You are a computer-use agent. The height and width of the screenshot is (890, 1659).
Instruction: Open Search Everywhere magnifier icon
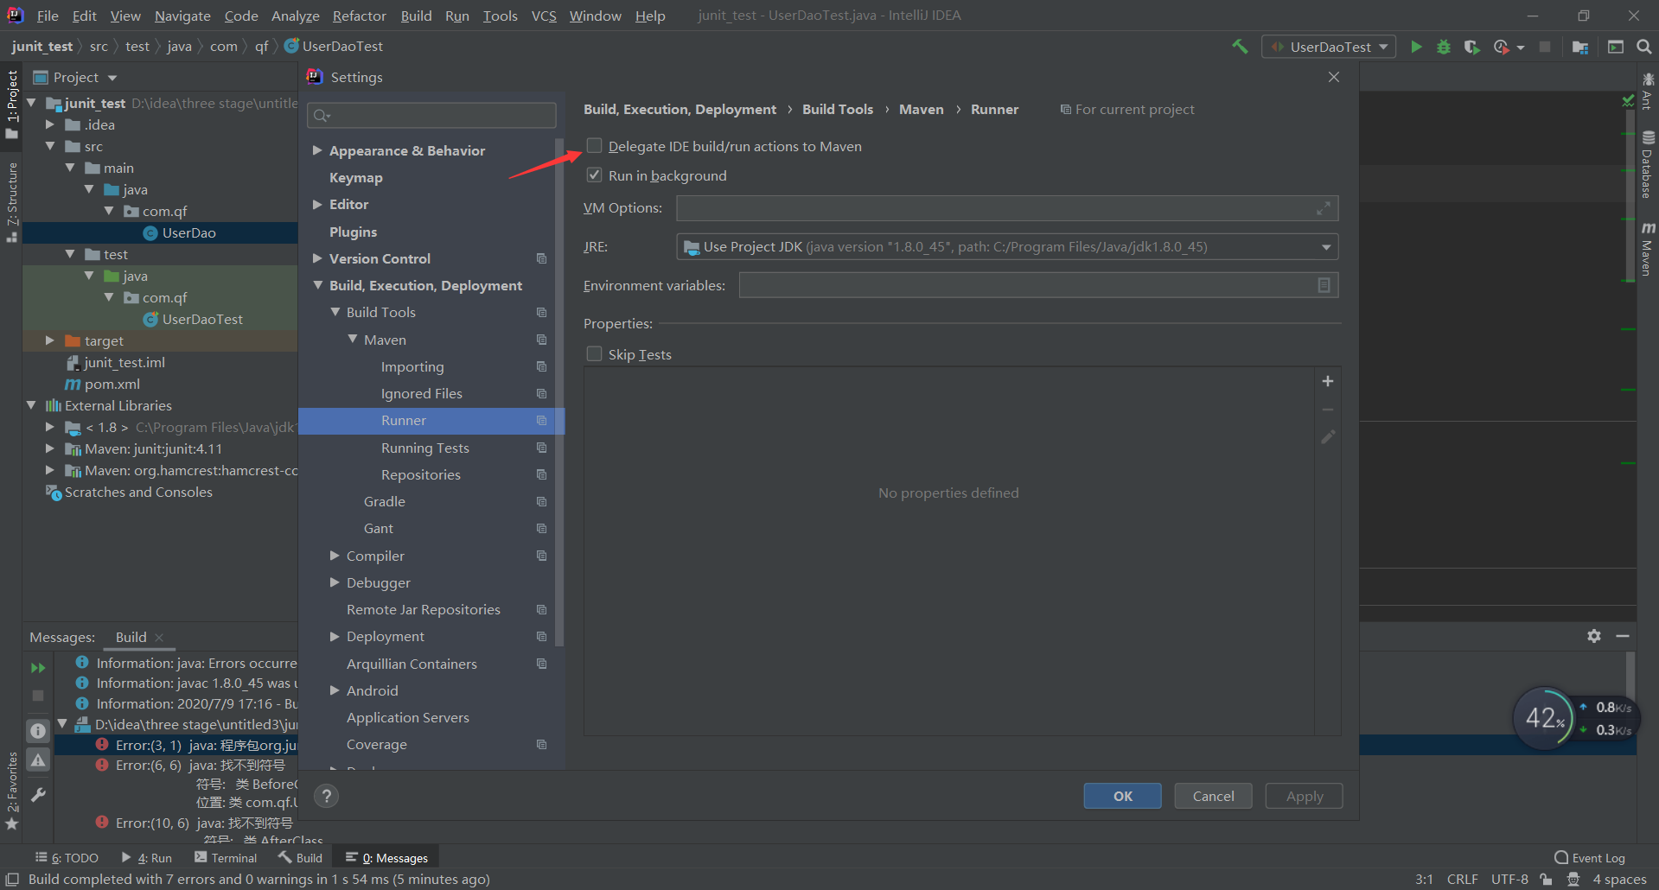pos(1644,47)
